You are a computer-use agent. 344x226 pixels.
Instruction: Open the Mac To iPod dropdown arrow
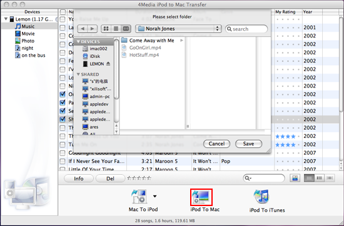coord(155,196)
